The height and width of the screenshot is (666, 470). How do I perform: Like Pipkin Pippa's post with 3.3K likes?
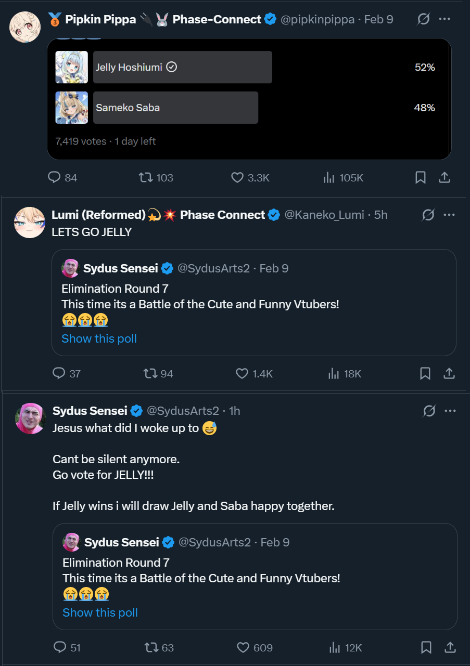coord(250,178)
